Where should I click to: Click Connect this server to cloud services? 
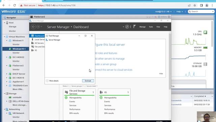tap(114, 70)
